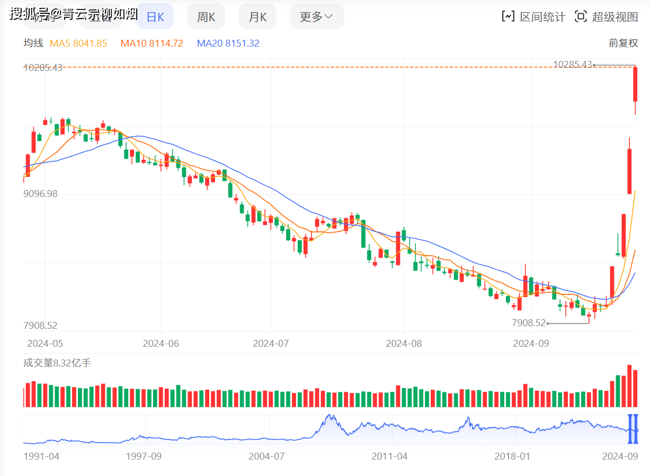Viewport: 650px width, 476px height.
Task: Open the 更多 dropdown menu
Action: [316, 16]
